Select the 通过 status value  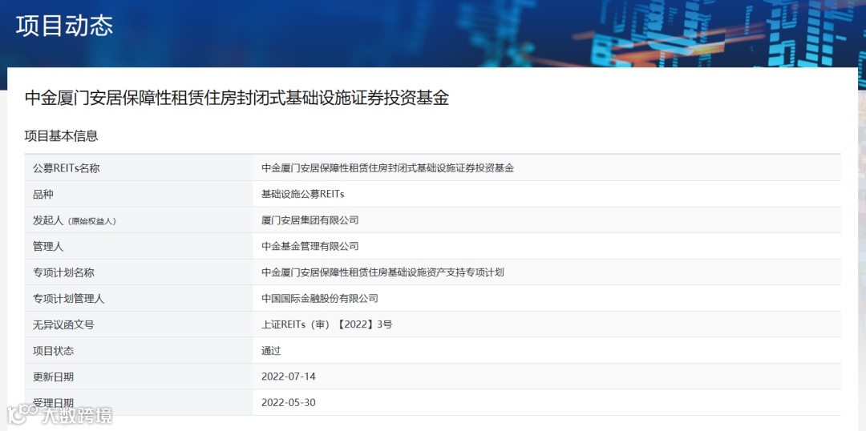[271, 351]
